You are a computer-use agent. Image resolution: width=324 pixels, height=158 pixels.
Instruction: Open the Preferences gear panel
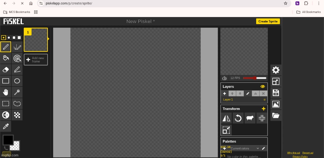276,70
